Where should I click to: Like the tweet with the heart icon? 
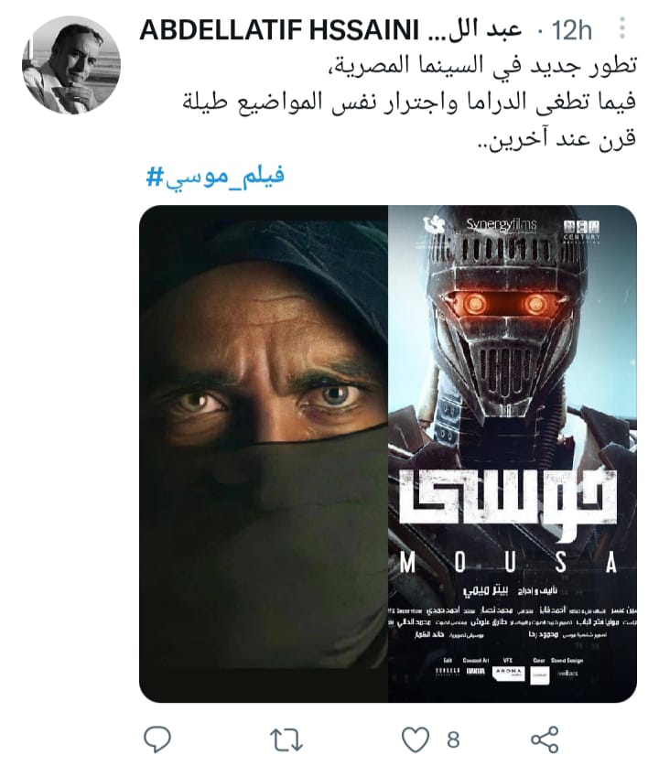click(x=416, y=739)
